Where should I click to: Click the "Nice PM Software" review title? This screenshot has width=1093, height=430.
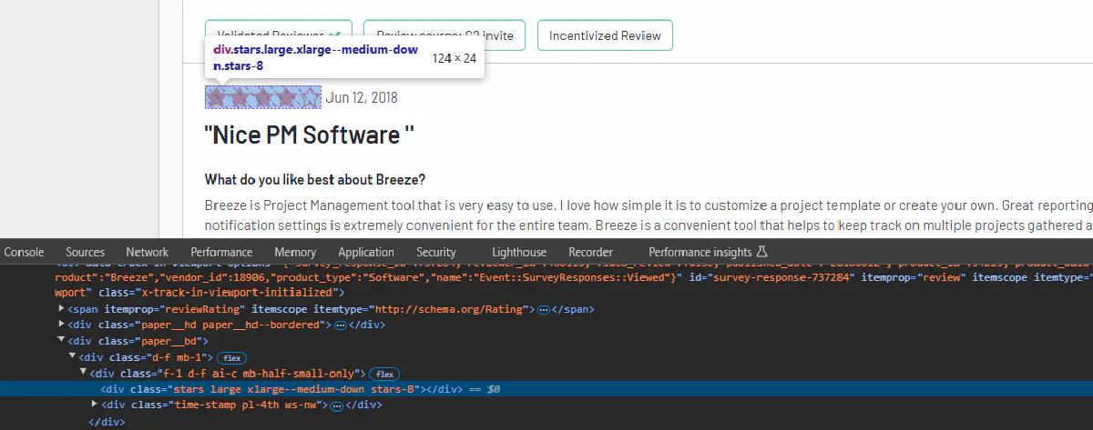(310, 135)
